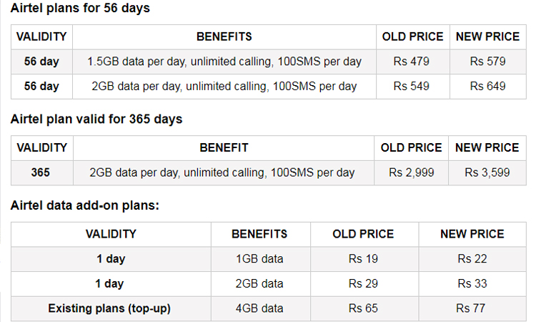
Task: Click the Rs 649 new price cell
Action: point(488,87)
